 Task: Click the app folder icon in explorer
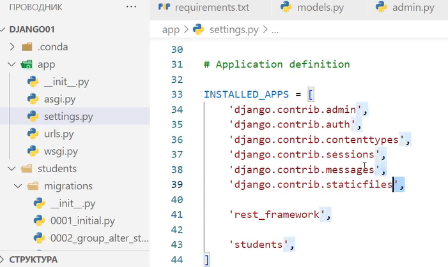coord(27,64)
